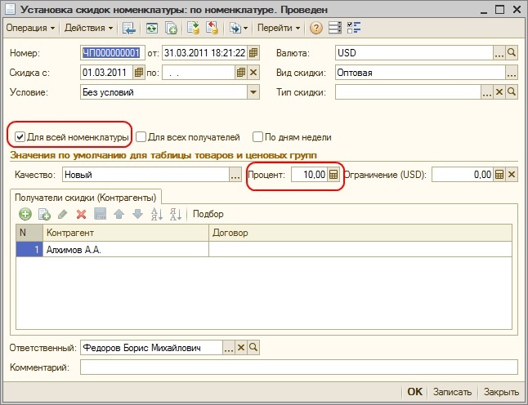Viewport: 528px width, 405px height.
Task: Click the Номер document number field
Action: point(113,53)
